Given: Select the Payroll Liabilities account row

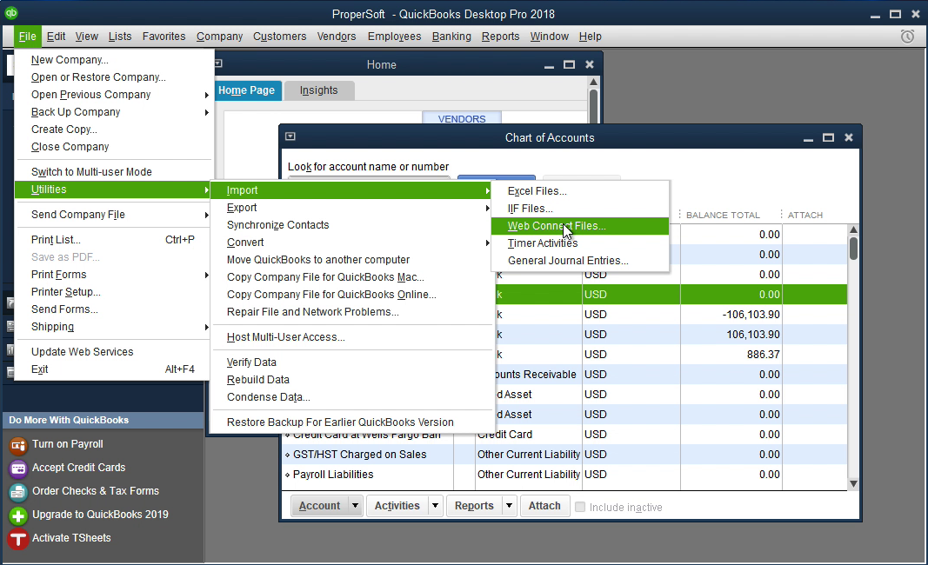Looking at the screenshot, I should point(564,475).
